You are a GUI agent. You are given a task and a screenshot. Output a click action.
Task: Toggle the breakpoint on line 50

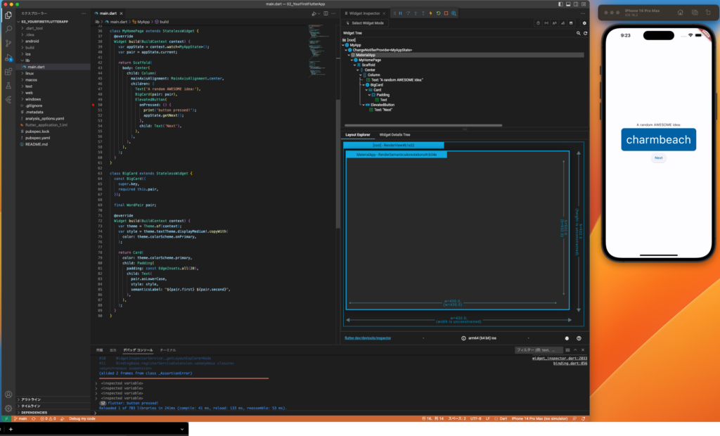coord(93,104)
